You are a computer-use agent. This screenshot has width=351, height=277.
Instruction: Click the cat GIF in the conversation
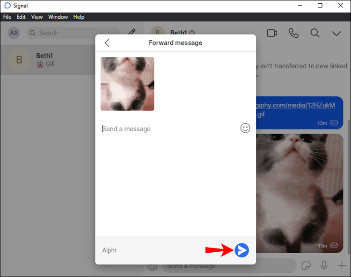pos(300,193)
